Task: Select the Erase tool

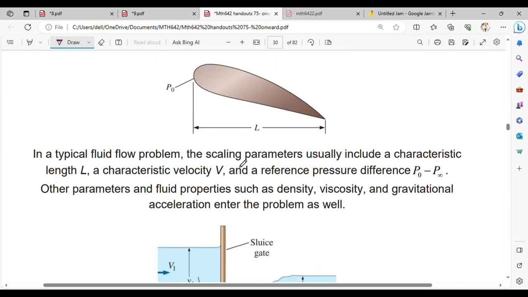Action: click(x=101, y=42)
